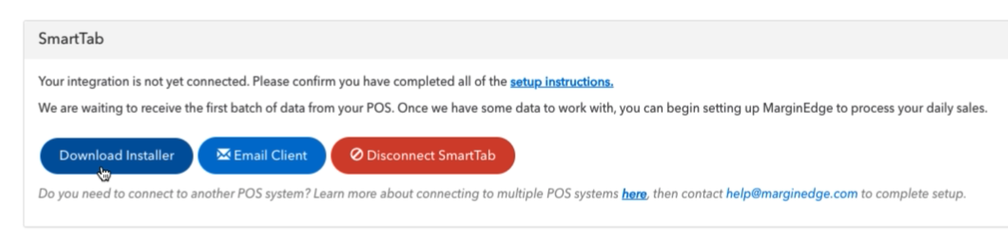Click the Email Client button
Screen dimensions: 1008x250
point(262,155)
